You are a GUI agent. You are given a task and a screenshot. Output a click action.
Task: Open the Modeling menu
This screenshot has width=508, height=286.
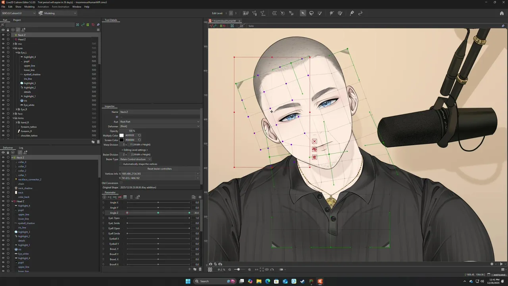coord(29,7)
